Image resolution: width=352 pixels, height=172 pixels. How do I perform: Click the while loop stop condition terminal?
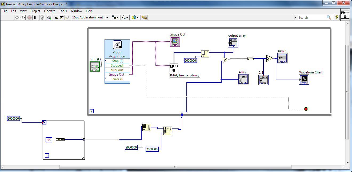(x=306, y=109)
